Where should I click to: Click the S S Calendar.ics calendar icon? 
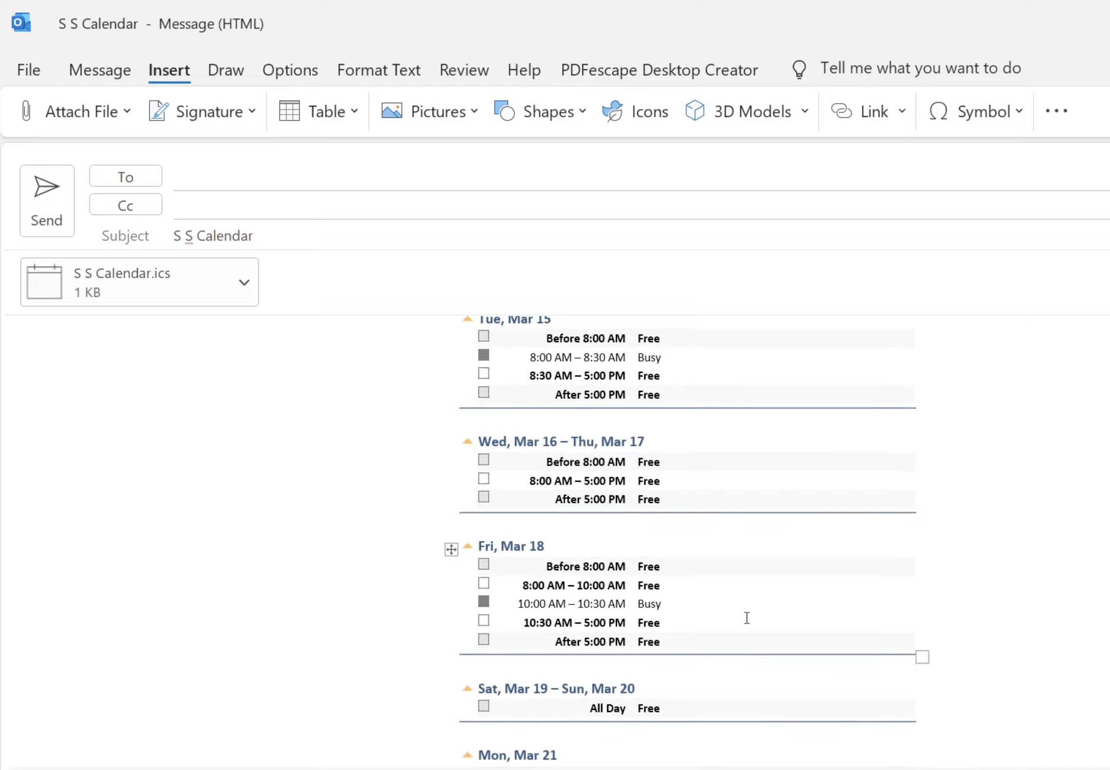point(44,282)
